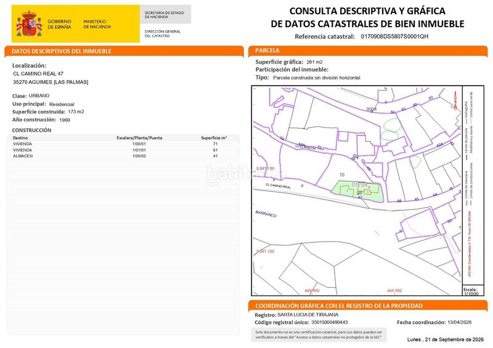Click the 'Escala: 1/1000' box
493x348 pixels.
[x=473, y=291]
